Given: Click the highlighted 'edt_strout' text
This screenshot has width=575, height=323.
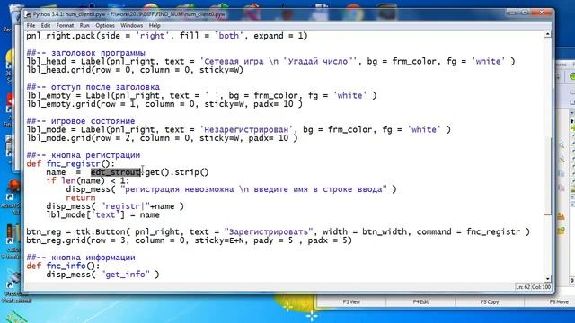Looking at the screenshot, I should pyautogui.click(x=116, y=172).
